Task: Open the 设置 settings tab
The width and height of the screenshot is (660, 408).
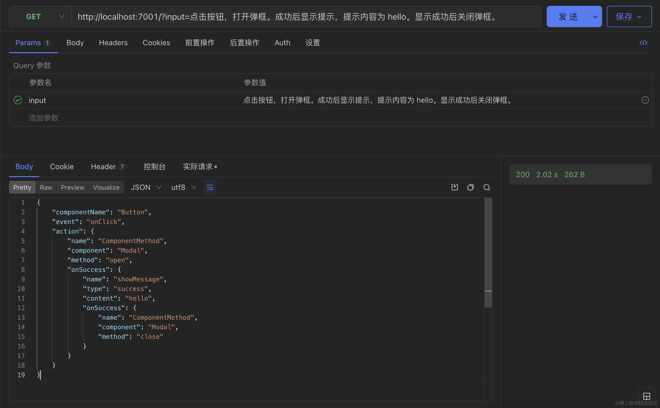Action: (x=312, y=43)
